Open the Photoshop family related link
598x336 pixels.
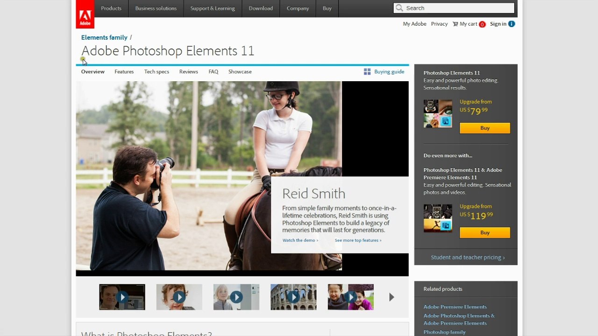click(445, 332)
